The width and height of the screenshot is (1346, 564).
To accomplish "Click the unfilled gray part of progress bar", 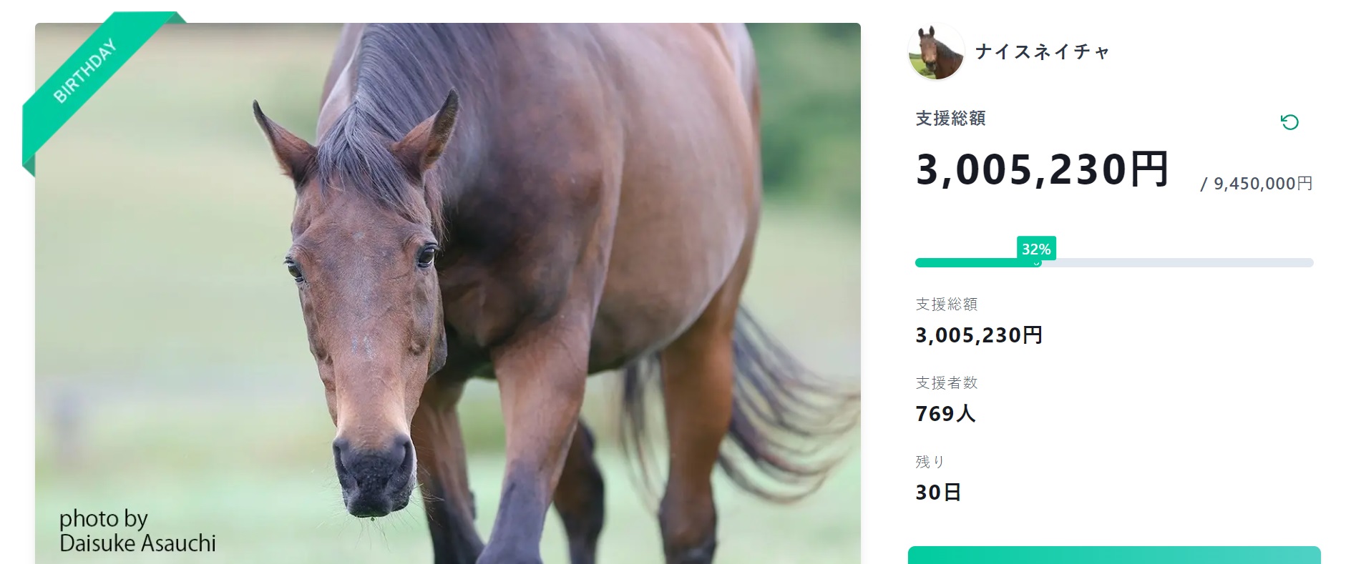I will click(1174, 263).
